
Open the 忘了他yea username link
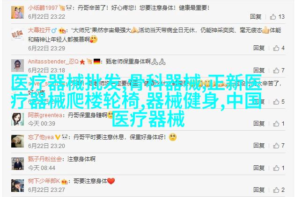41,137
